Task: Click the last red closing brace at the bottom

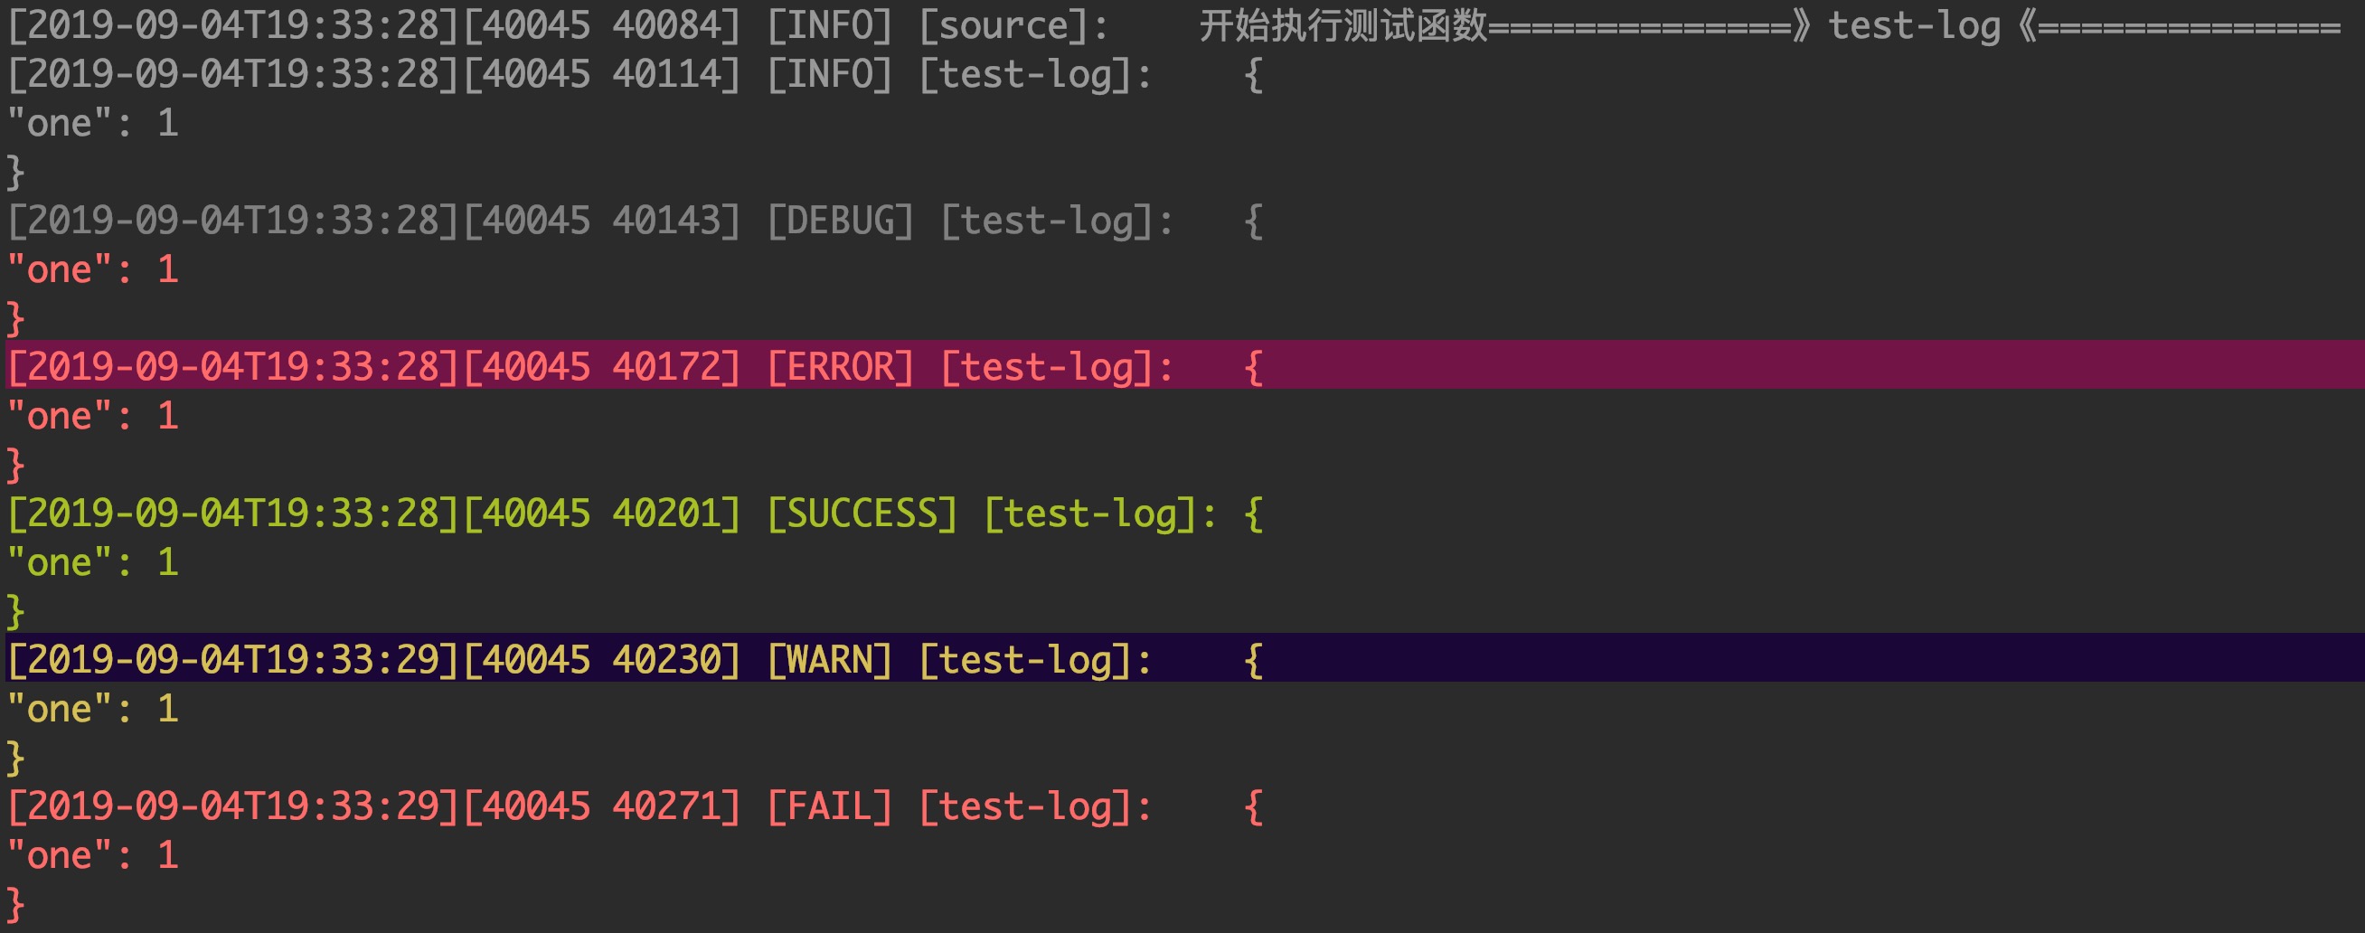Action: [x=15, y=905]
